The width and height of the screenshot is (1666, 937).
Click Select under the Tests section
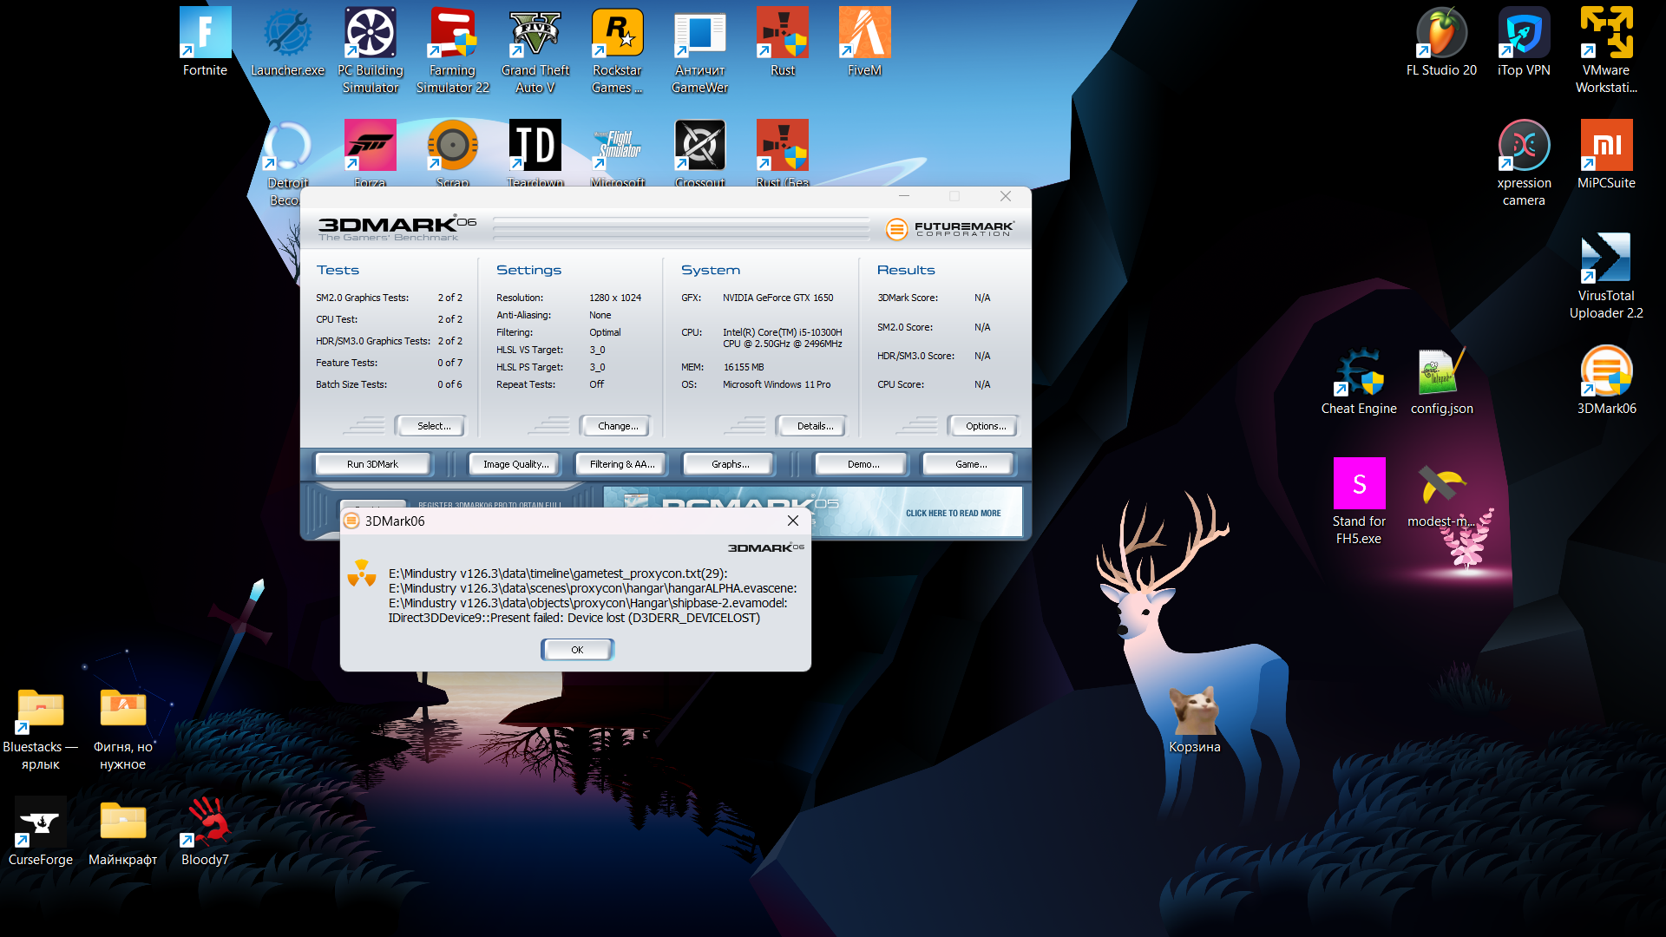[x=433, y=426]
